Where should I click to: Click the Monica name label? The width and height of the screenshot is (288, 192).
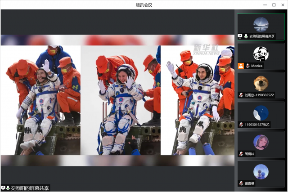[x=256, y=66]
